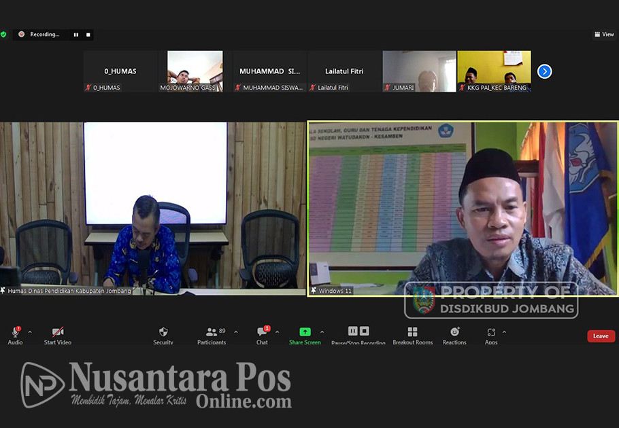This screenshot has height=428, width=619.
Task: Show next participants with blue arrow
Action: (x=544, y=71)
